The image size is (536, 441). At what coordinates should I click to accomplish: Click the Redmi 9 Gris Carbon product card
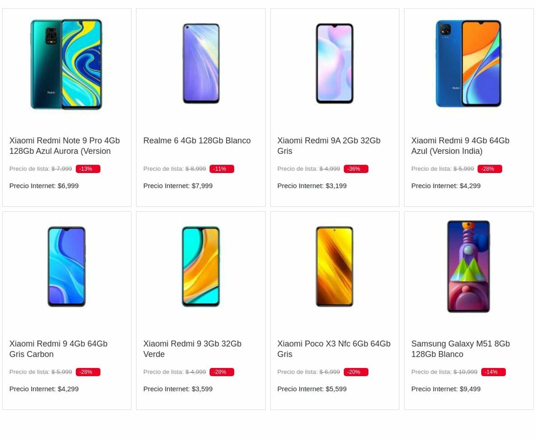pyautogui.click(x=66, y=310)
